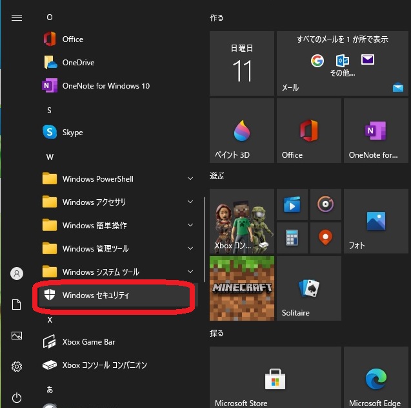Open Windows PowerShell folder icon
This screenshot has width=411, height=408.
click(50, 178)
